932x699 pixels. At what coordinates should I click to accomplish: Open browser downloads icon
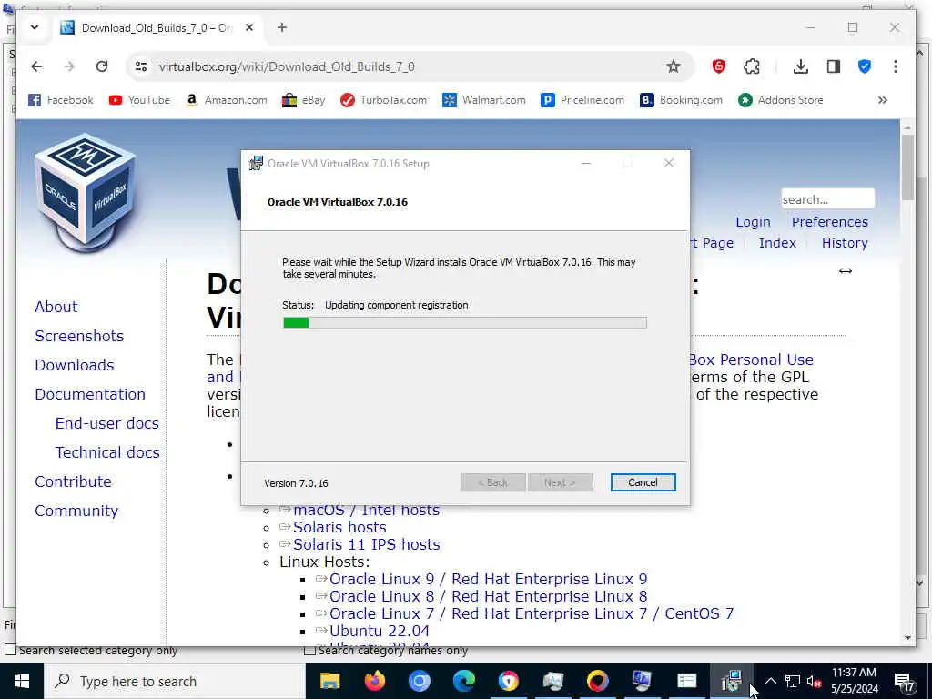tap(801, 66)
